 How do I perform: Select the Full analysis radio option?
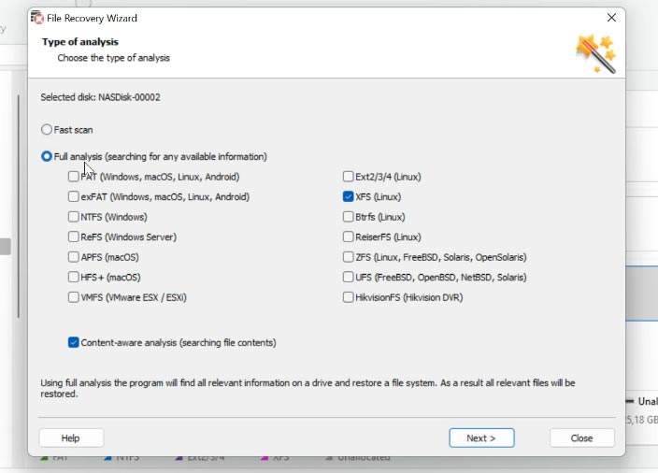point(47,156)
